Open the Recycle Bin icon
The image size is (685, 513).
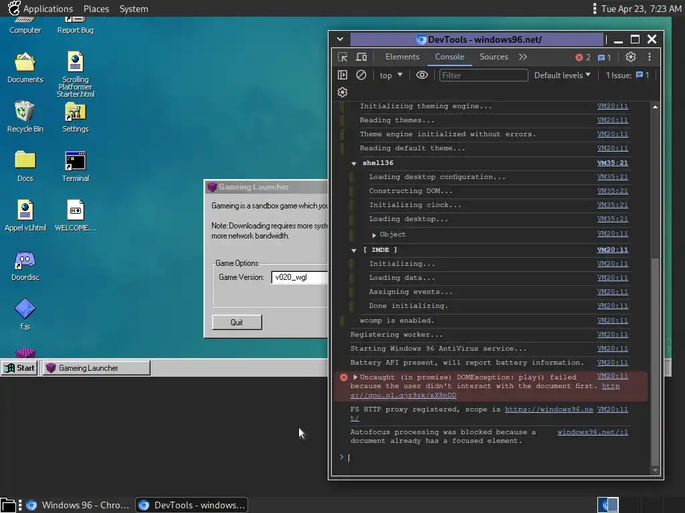click(x=25, y=116)
